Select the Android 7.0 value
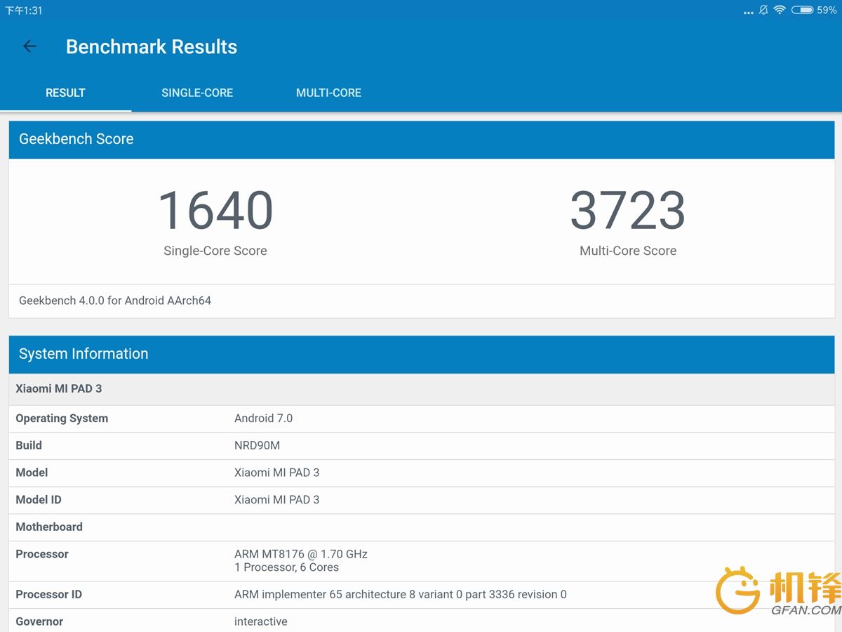Viewport: 842px width, 632px height. [263, 419]
